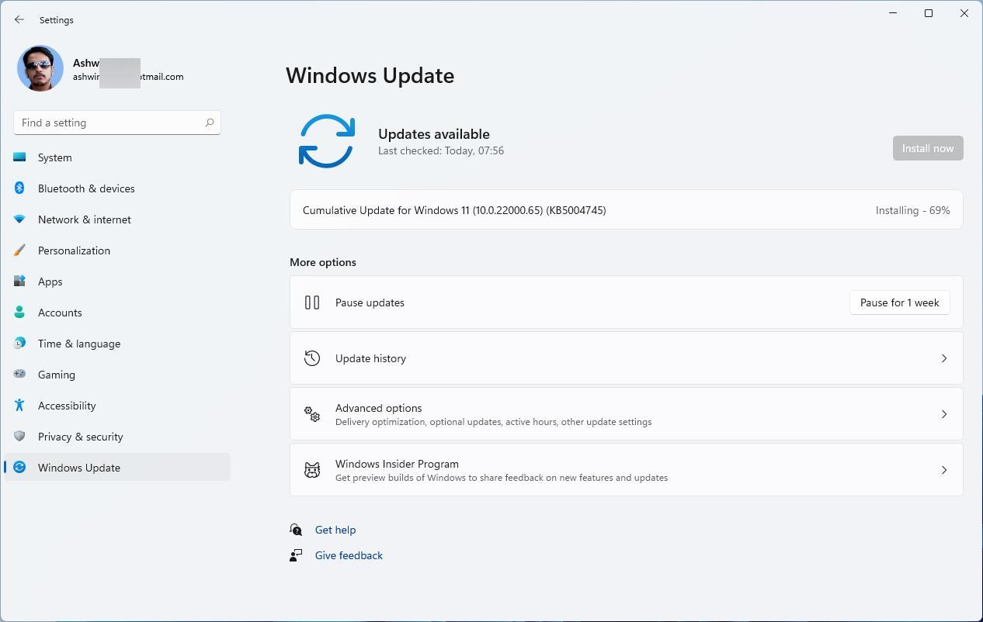983x622 pixels.
Task: Click the Gaming controller icon
Action: [x=19, y=375]
